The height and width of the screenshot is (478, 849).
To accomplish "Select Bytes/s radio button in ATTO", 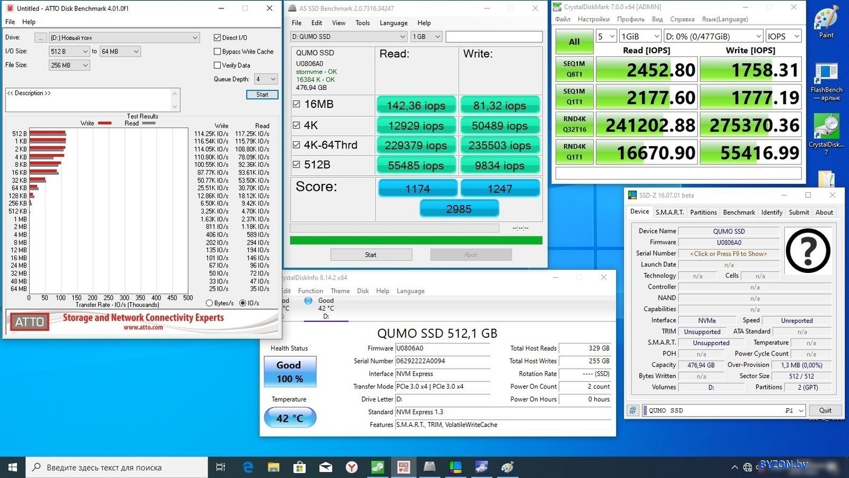I will (x=210, y=303).
